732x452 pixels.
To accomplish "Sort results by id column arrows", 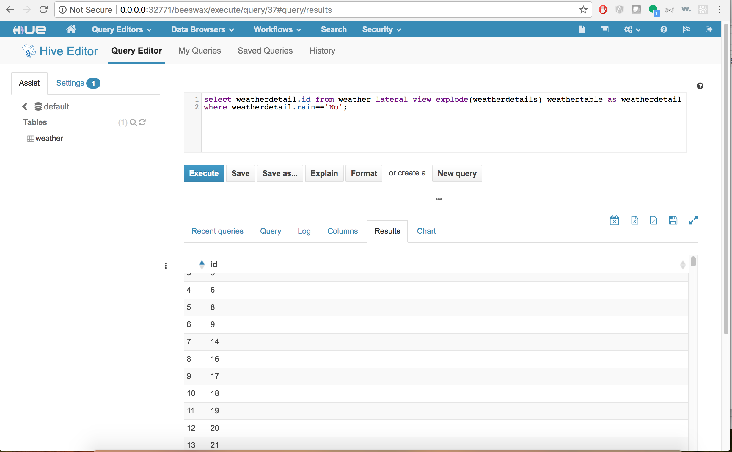I will point(683,265).
